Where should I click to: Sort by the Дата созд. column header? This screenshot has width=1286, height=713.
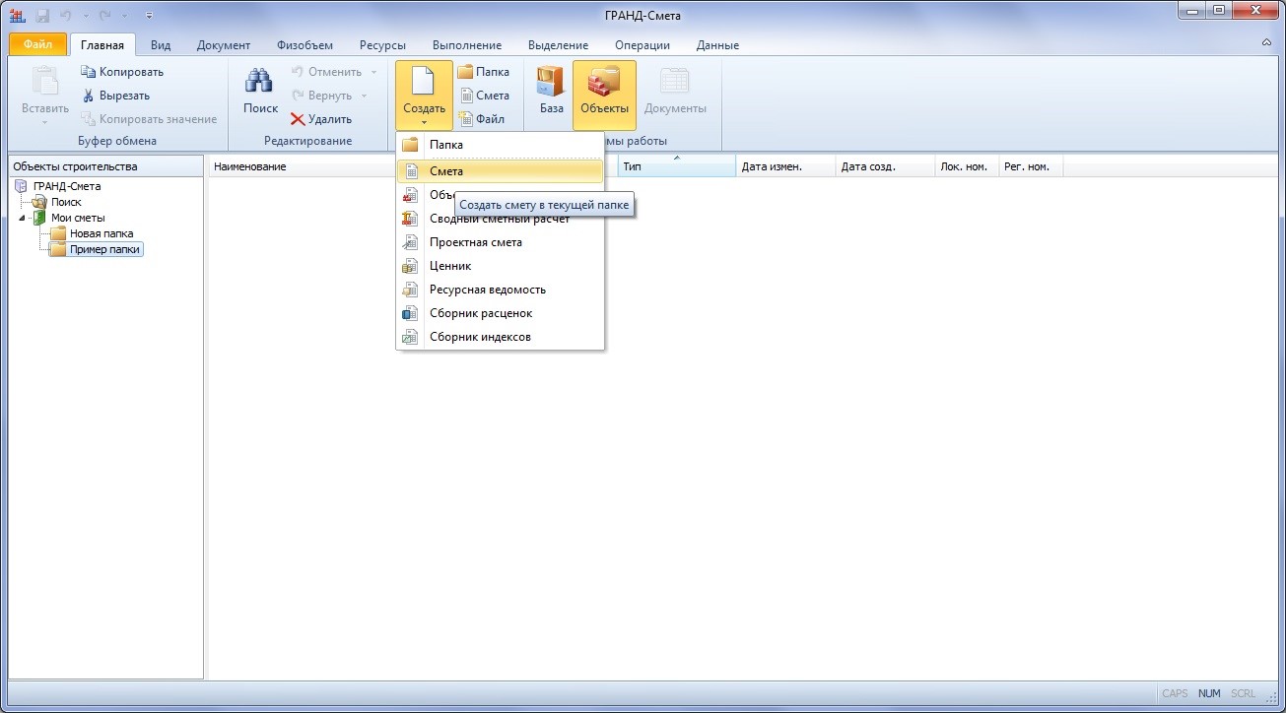coord(885,166)
